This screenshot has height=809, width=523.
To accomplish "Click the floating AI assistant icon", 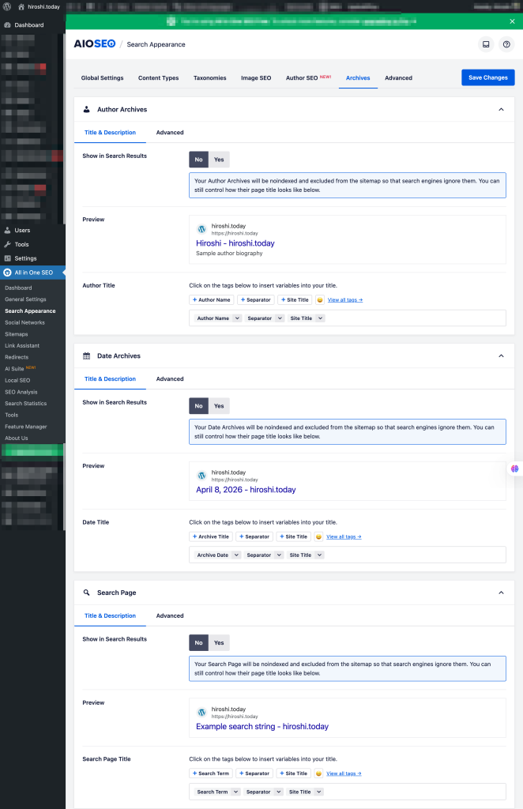I will tap(514, 468).
